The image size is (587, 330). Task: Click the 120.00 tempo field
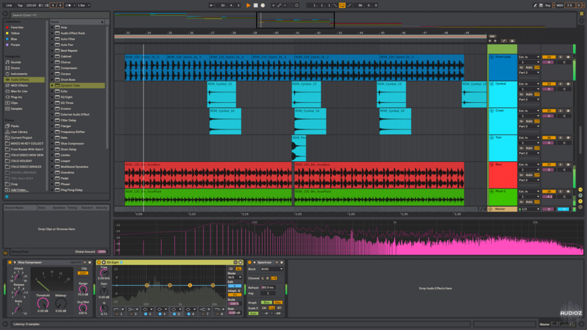(x=31, y=5)
